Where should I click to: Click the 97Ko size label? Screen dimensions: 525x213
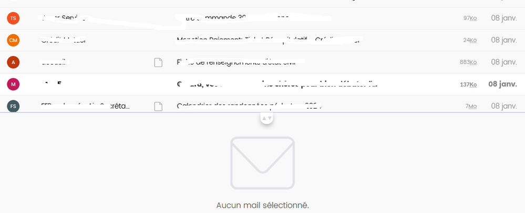click(470, 18)
